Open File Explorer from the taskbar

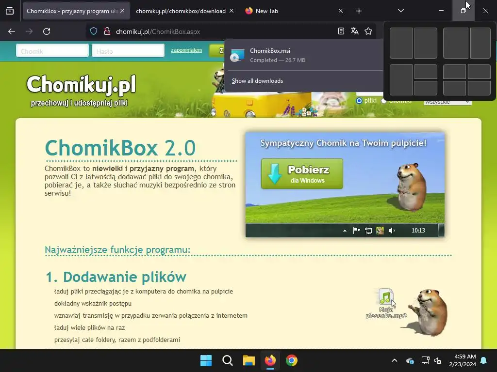[x=249, y=360]
